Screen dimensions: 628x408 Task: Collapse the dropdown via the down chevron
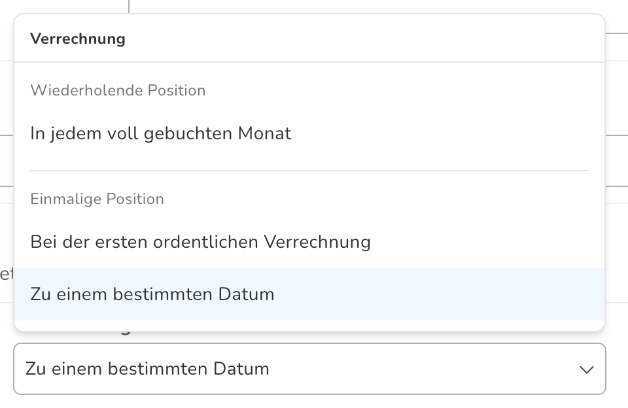pyautogui.click(x=587, y=369)
